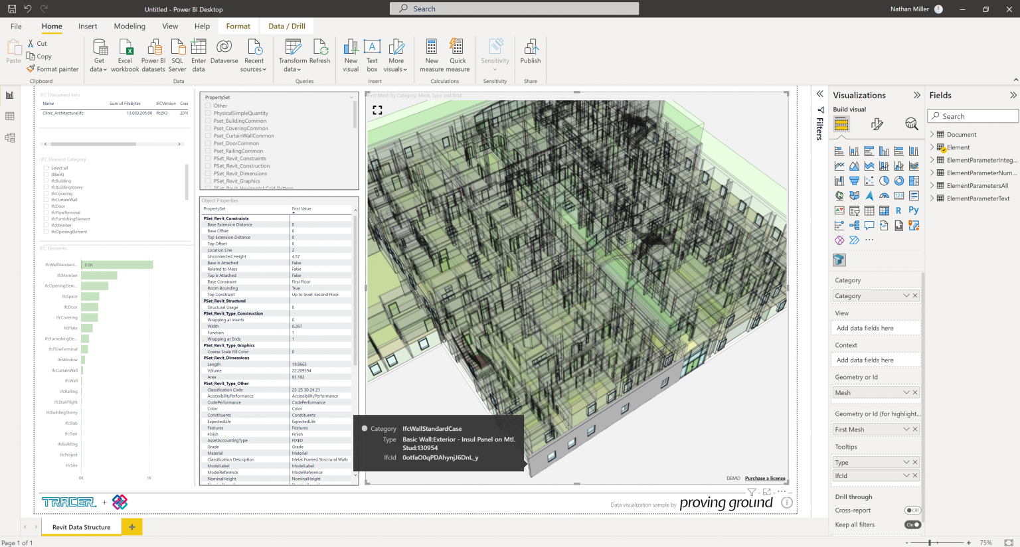Collapse the PropertySet filter card
The width and height of the screenshot is (1020, 547).
pyautogui.click(x=352, y=96)
